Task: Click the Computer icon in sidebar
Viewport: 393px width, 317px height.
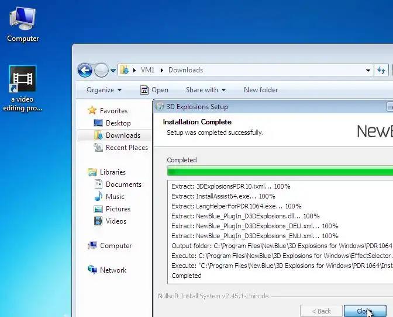Action: coord(92,245)
